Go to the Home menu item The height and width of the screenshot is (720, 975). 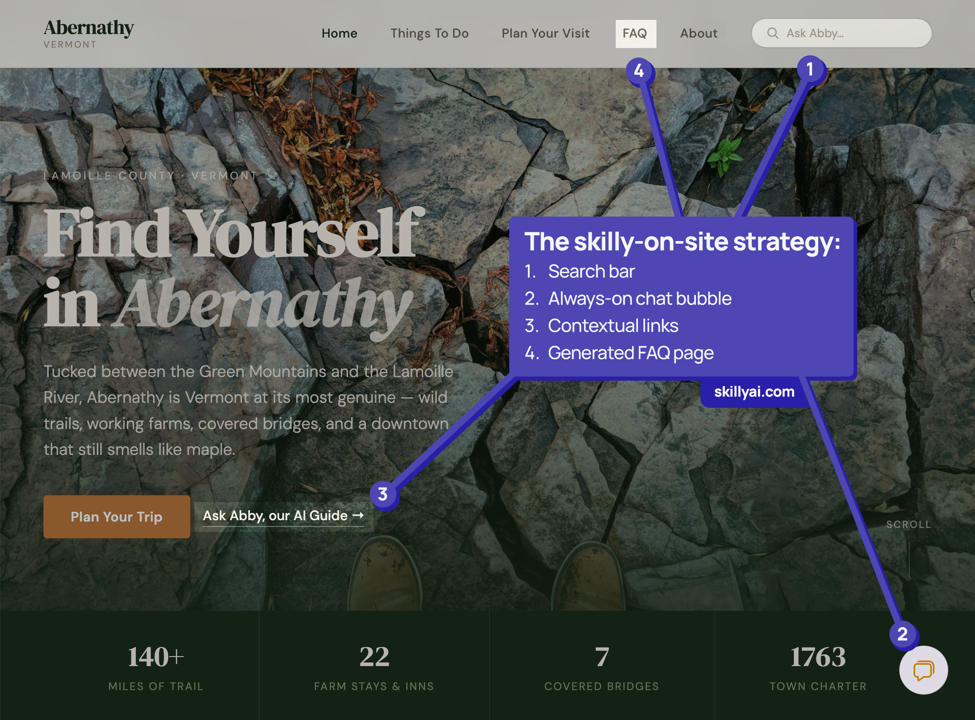[x=339, y=34]
